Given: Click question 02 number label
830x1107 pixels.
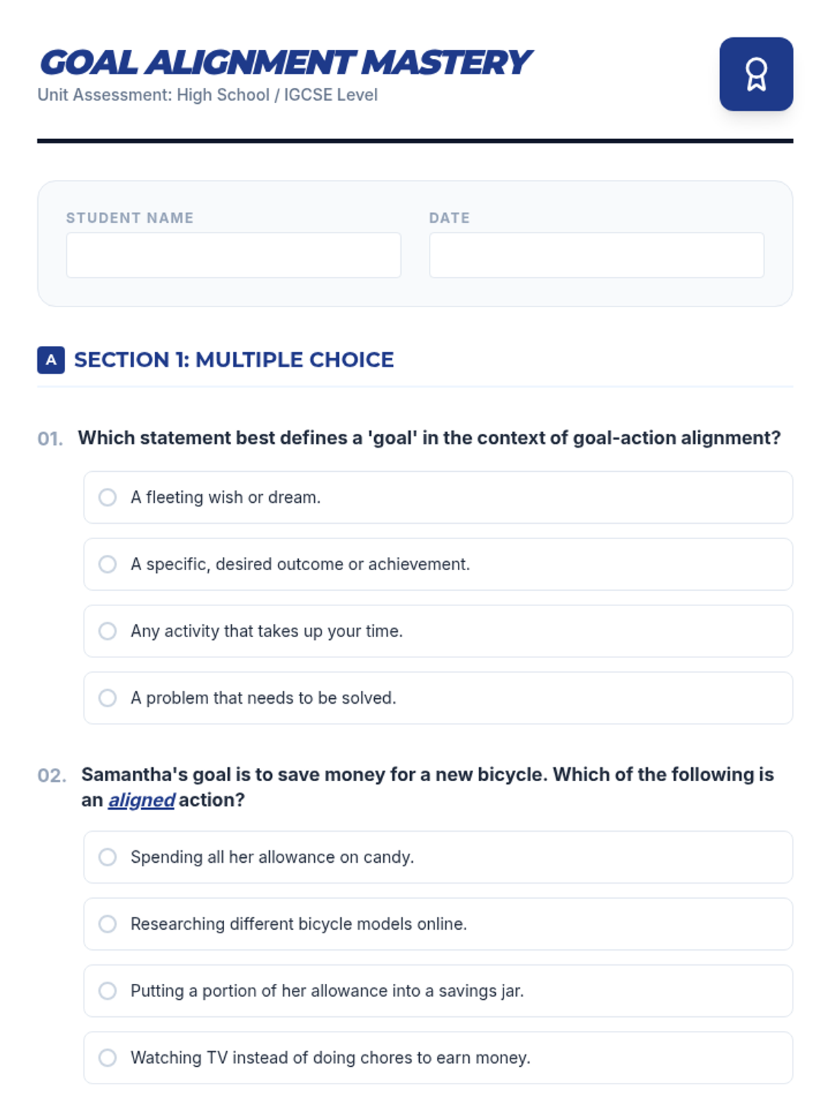Looking at the screenshot, I should (x=52, y=776).
